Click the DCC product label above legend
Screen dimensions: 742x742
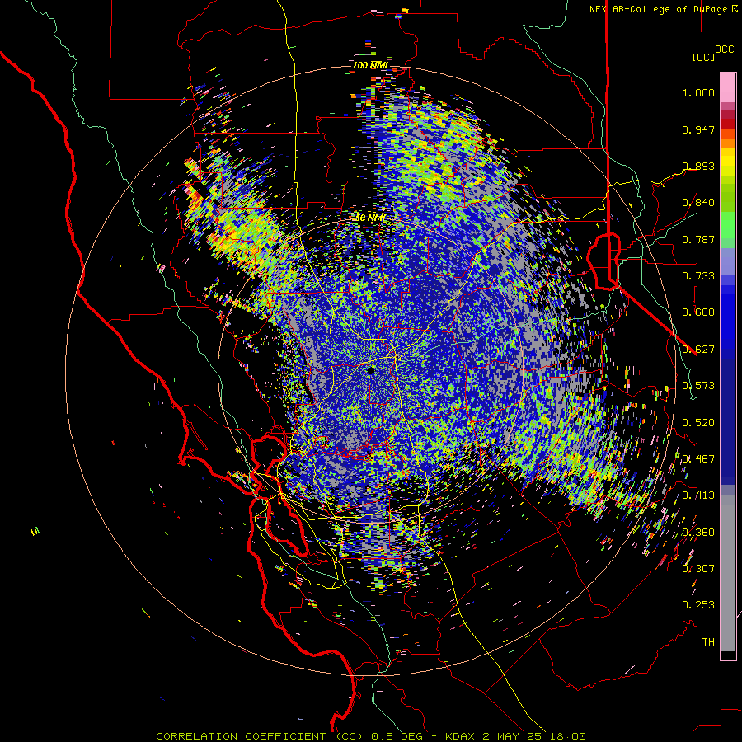point(724,49)
